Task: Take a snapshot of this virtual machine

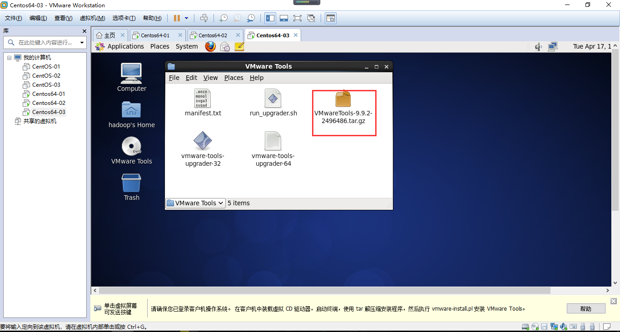Action: click(223, 18)
